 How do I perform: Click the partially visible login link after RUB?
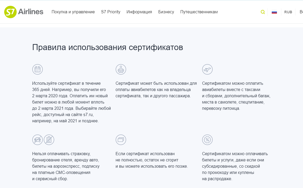point(301,12)
